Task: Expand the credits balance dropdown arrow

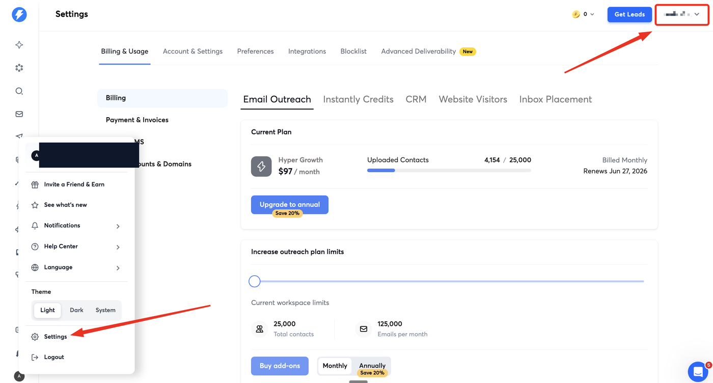Action: pos(592,14)
